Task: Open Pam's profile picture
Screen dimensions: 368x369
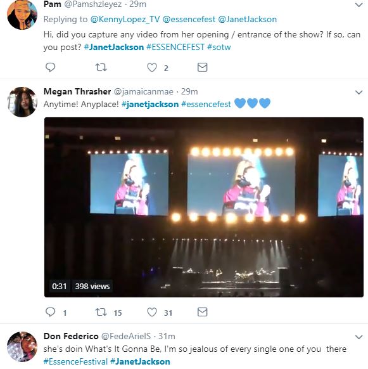Action: pyautogui.click(x=22, y=15)
